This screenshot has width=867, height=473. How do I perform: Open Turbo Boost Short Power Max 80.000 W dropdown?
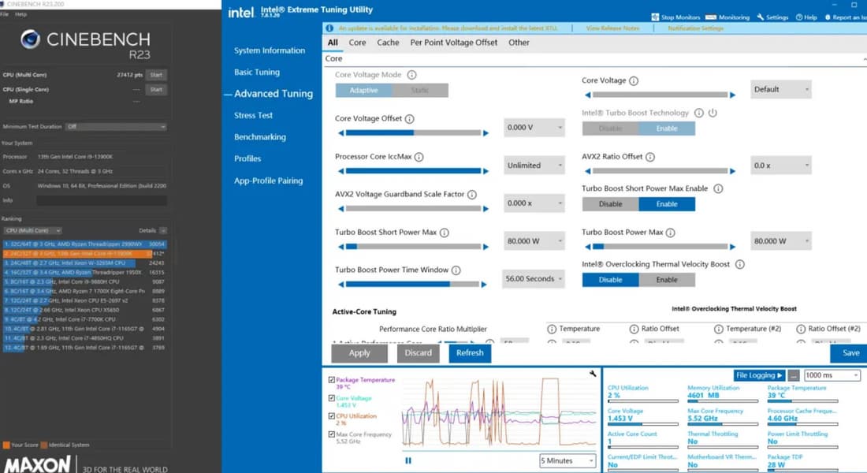[534, 241]
